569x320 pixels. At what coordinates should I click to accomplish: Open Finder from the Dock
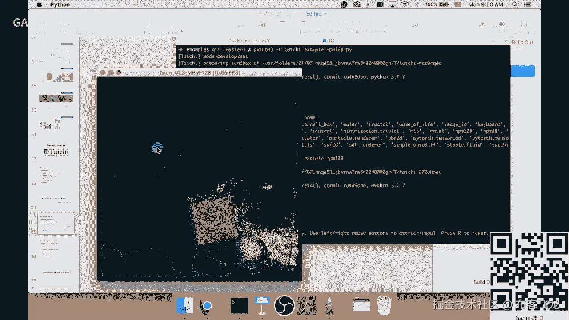point(185,305)
